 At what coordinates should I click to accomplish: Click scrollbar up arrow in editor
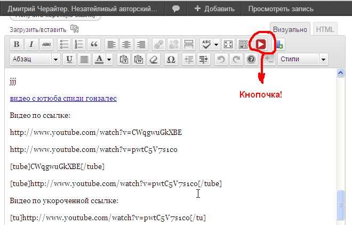[x=340, y=73]
